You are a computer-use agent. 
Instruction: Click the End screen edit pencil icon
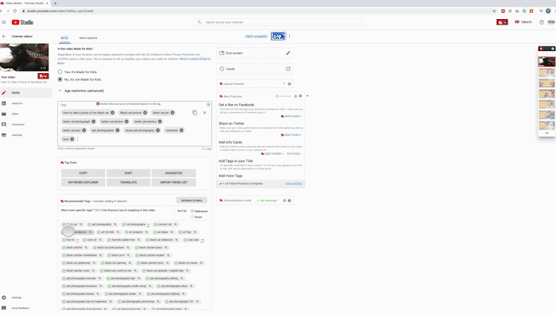tap(288, 52)
